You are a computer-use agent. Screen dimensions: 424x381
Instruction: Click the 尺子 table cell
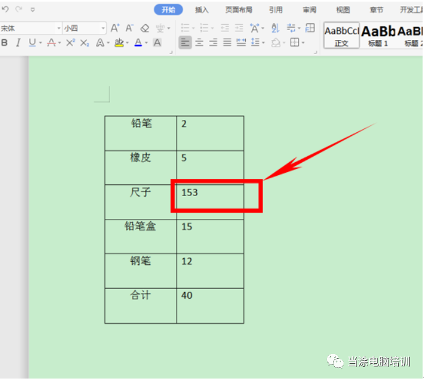point(141,202)
